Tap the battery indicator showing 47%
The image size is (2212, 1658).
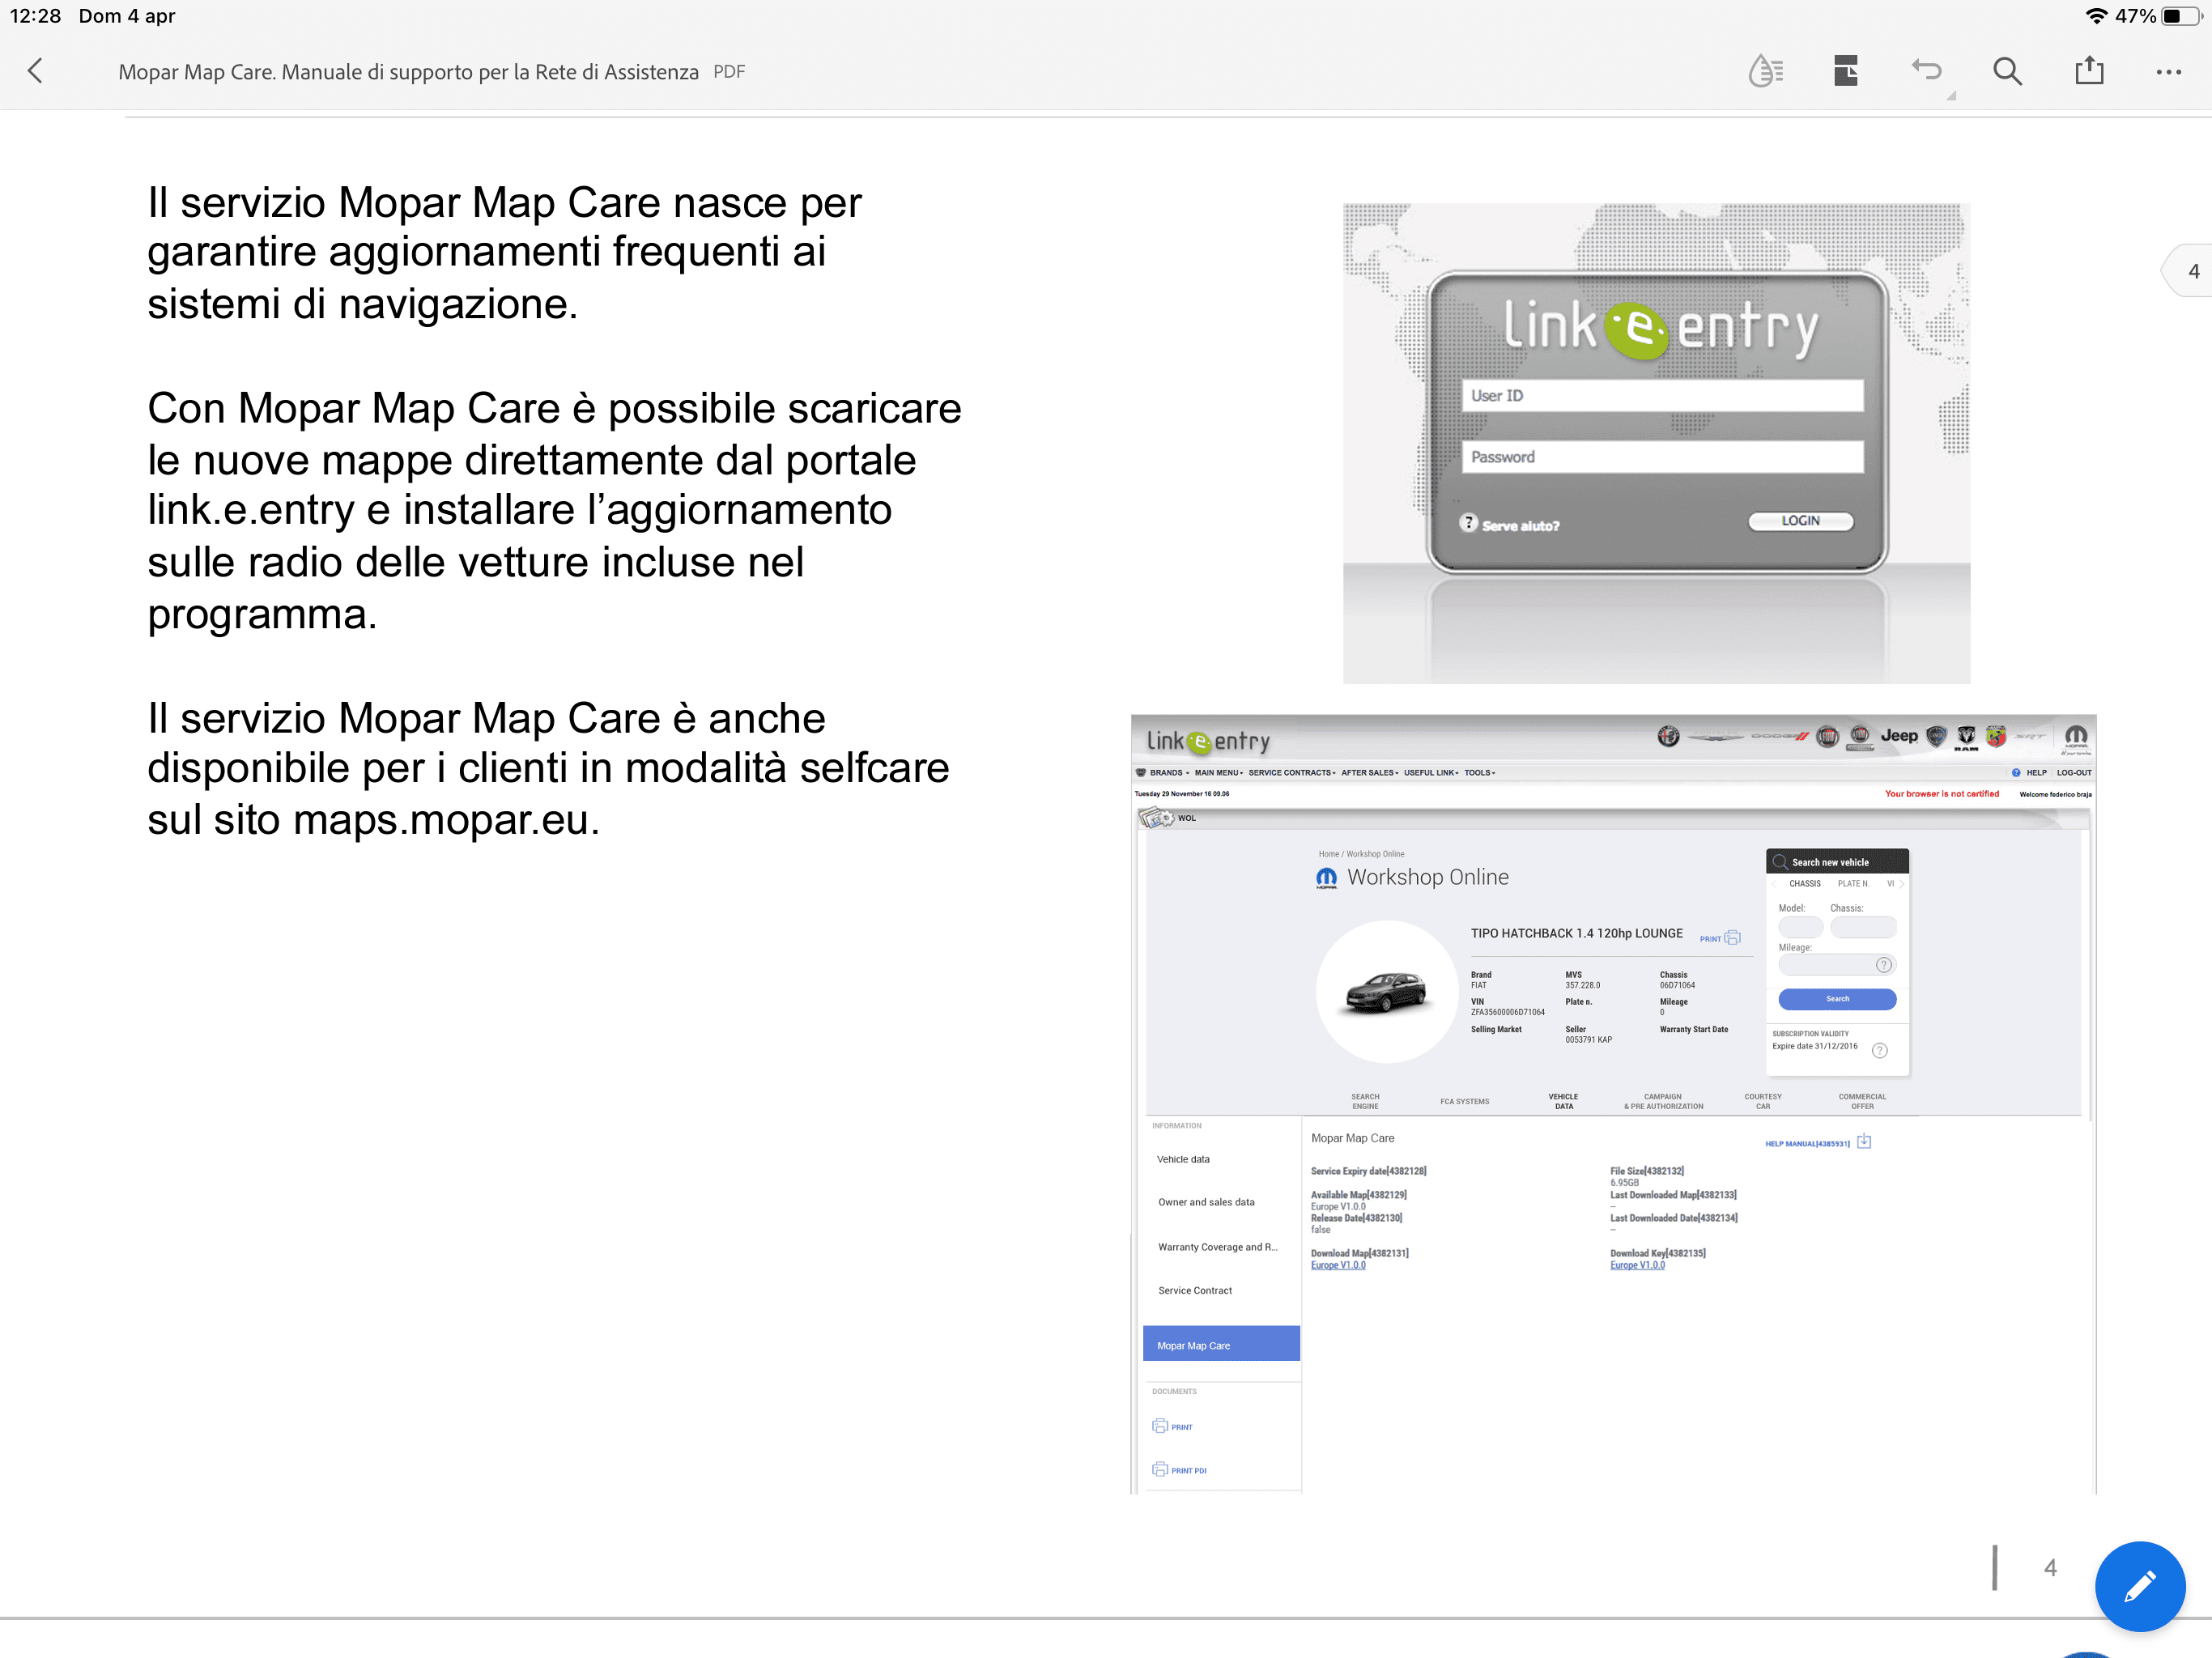2180,16
